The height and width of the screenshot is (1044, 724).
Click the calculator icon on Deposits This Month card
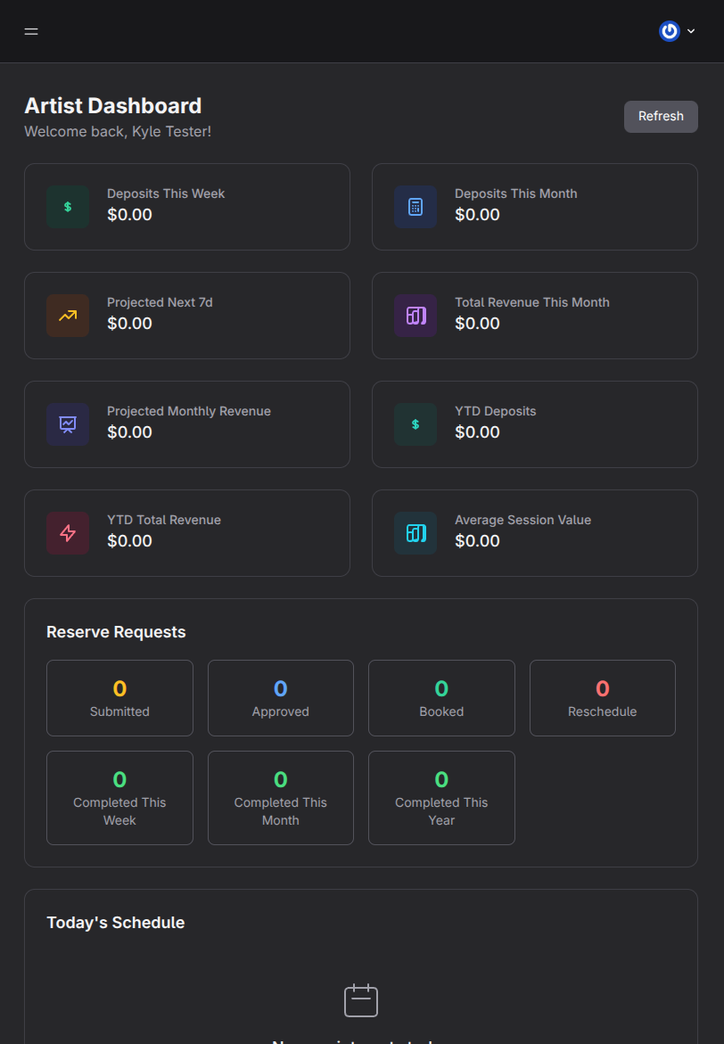coord(415,206)
